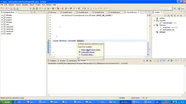Switch to the HW.java editor tab
The height and width of the screenshot is (104, 186).
53,12
